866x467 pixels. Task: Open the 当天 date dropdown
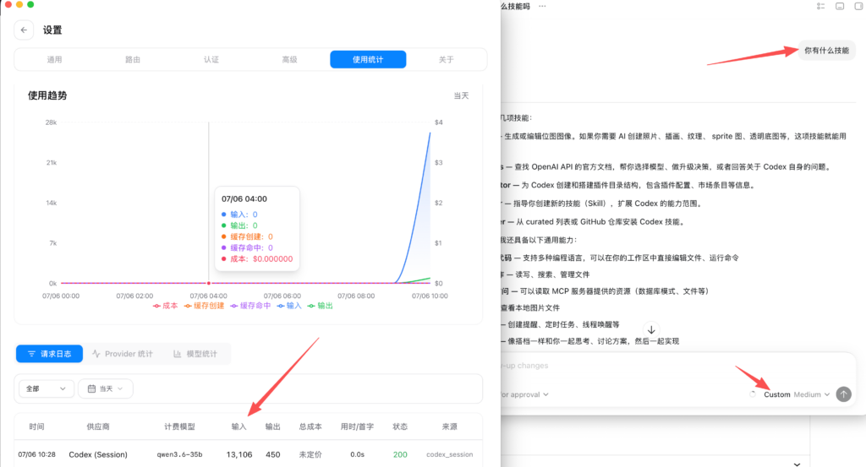pyautogui.click(x=105, y=388)
